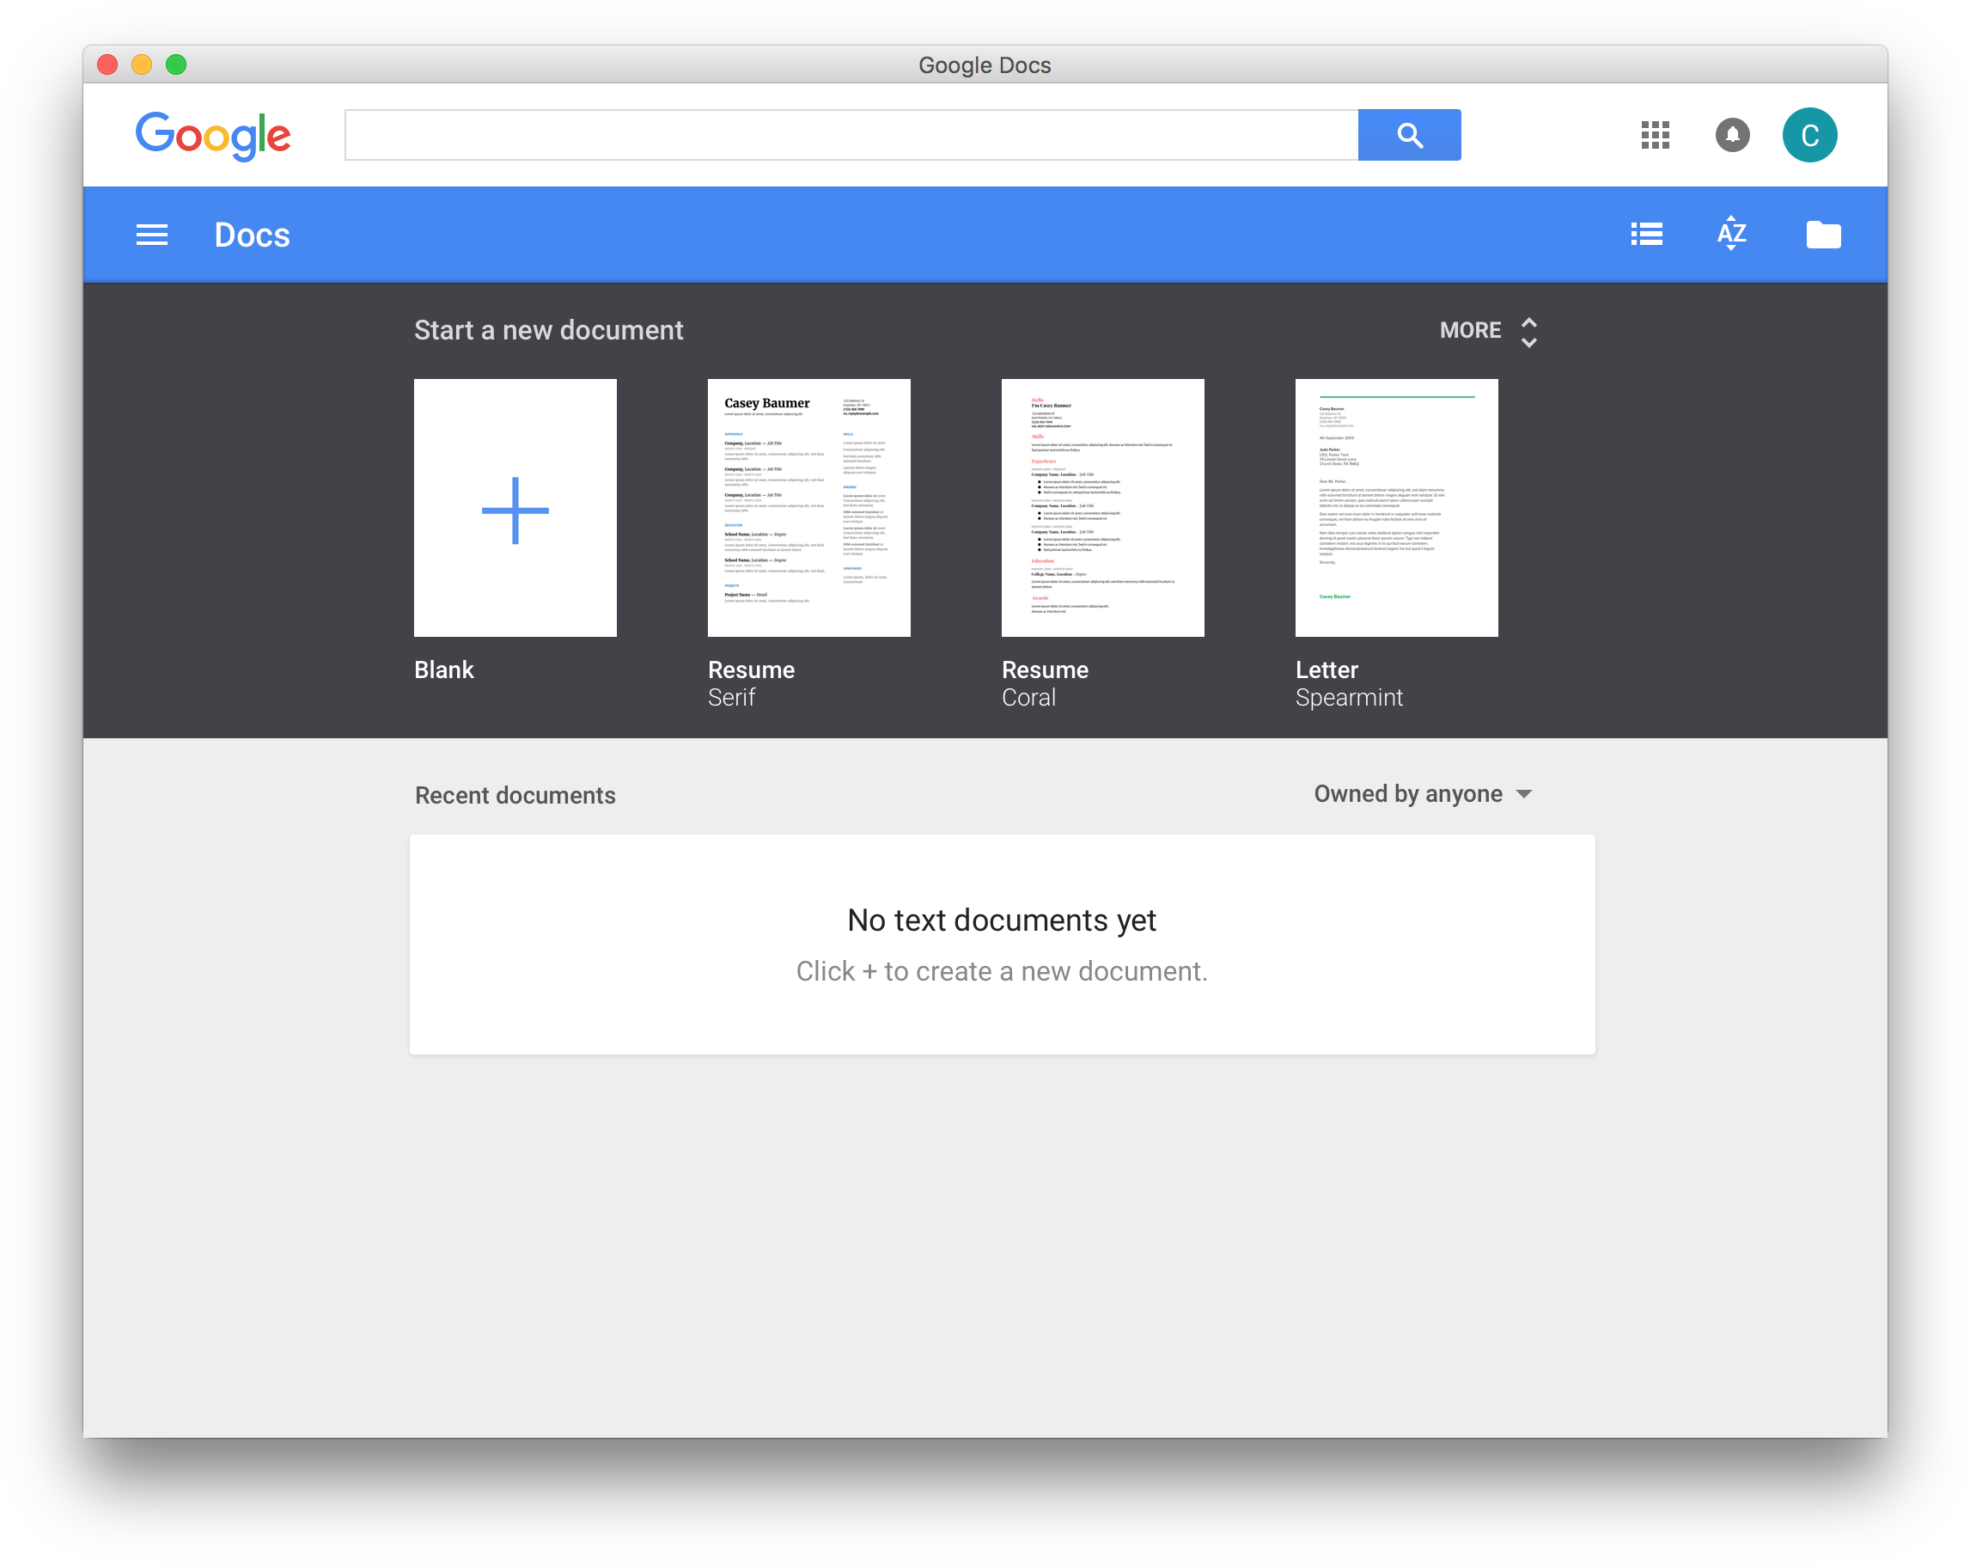1970x1565 pixels.
Task: Open the Google apps grid
Action: coord(1655,135)
